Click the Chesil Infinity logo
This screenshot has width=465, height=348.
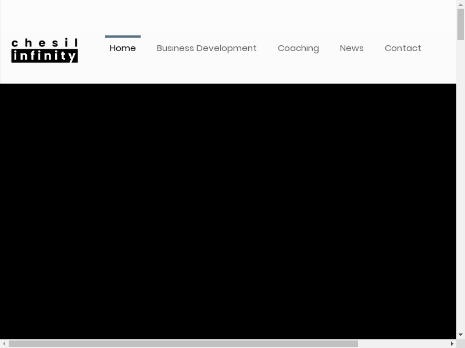(x=44, y=50)
